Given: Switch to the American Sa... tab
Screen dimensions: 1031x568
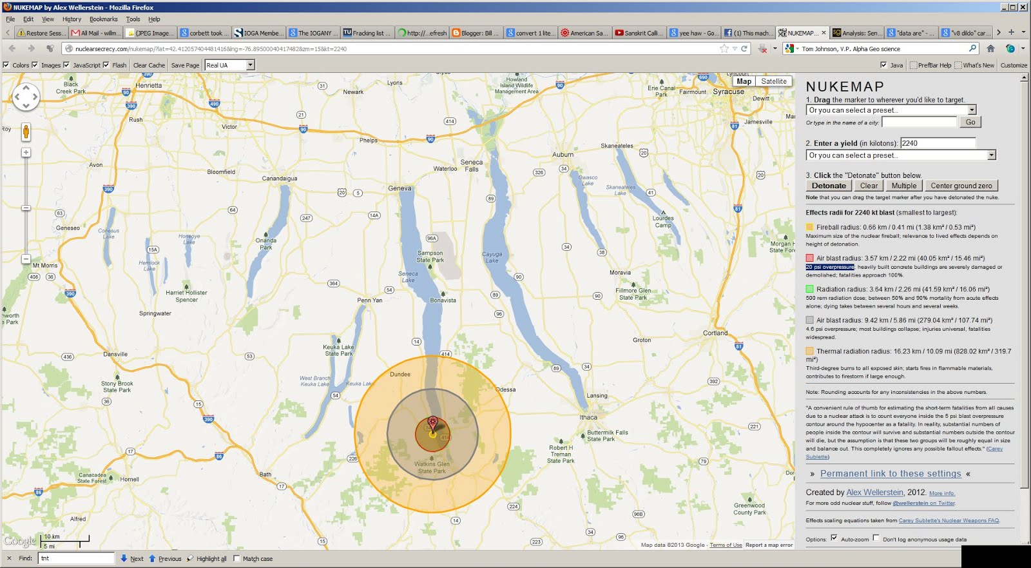Looking at the screenshot, I should pos(584,33).
